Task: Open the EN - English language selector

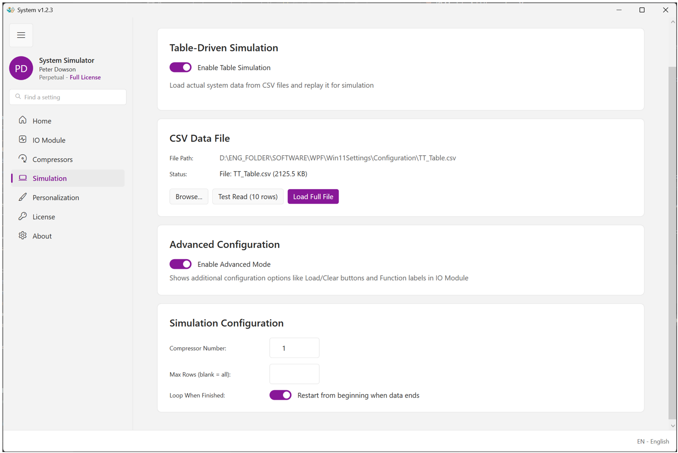Action: (653, 441)
